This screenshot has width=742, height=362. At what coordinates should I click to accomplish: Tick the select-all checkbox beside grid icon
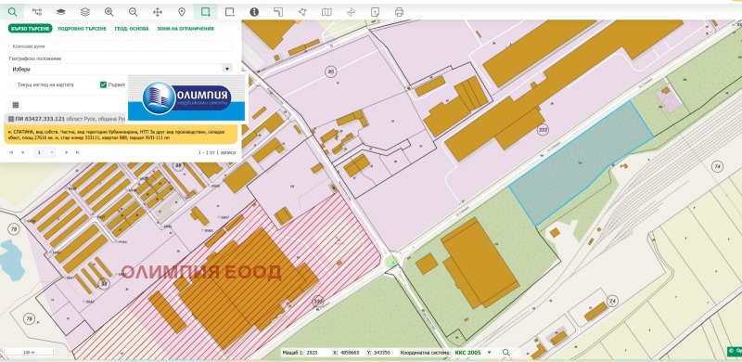(6, 105)
